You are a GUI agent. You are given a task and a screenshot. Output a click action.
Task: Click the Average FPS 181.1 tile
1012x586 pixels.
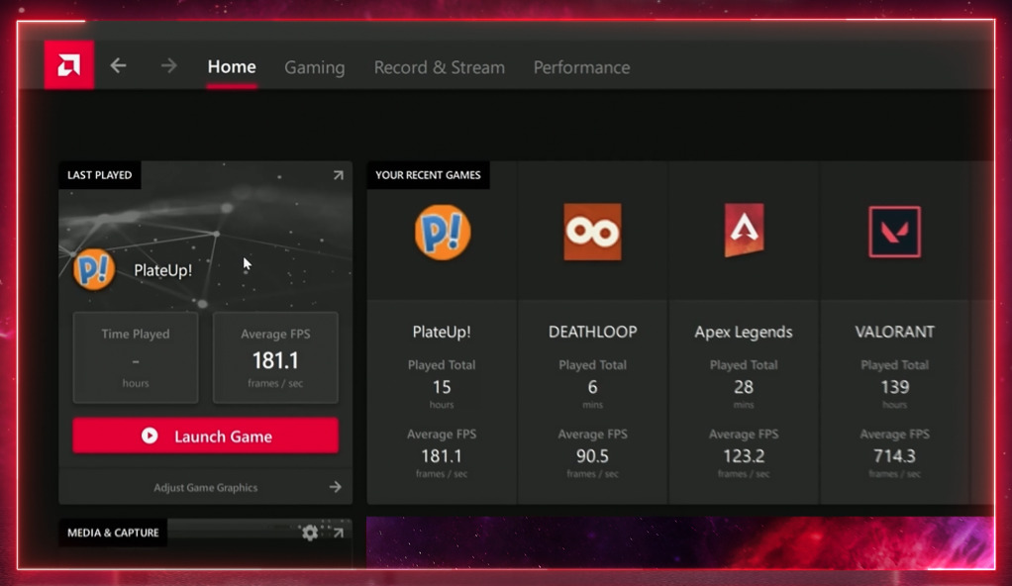(x=275, y=357)
